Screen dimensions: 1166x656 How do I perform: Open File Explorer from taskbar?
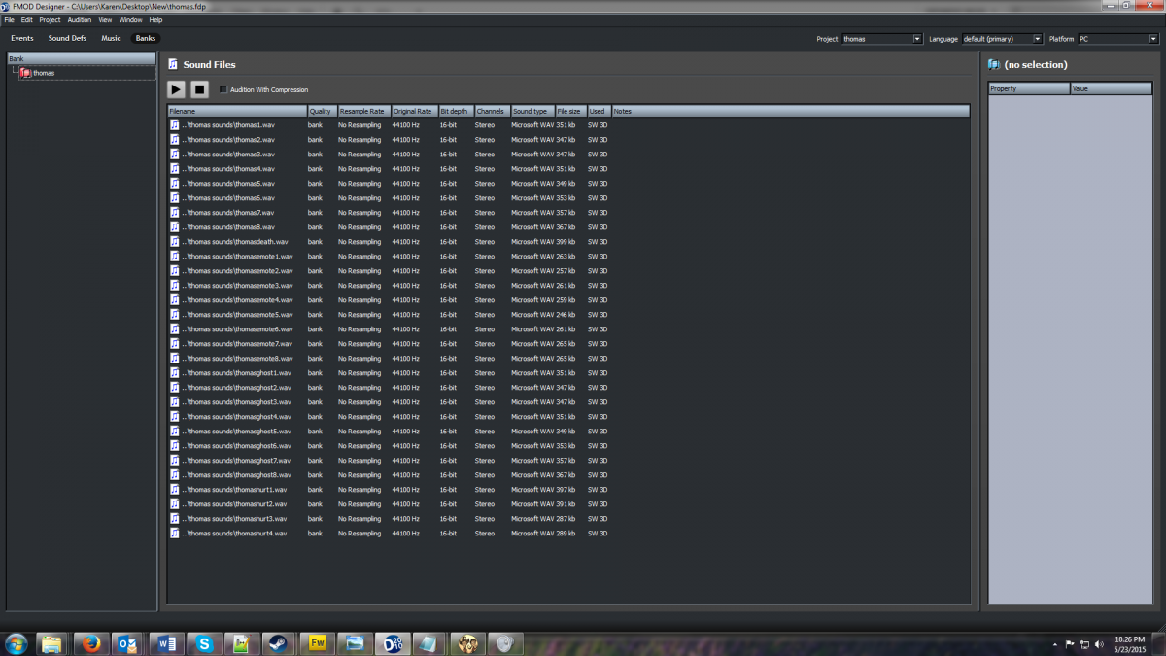click(51, 643)
